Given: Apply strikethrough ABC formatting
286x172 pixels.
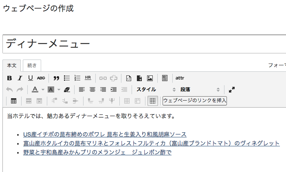Looking at the screenshot, I should [41, 78].
